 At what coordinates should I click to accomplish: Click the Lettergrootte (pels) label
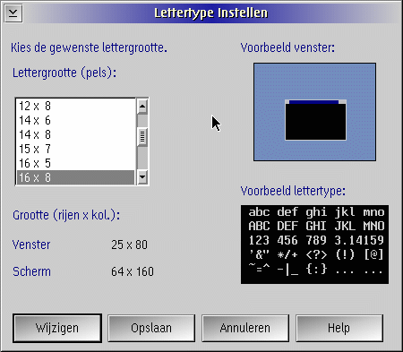click(64, 73)
